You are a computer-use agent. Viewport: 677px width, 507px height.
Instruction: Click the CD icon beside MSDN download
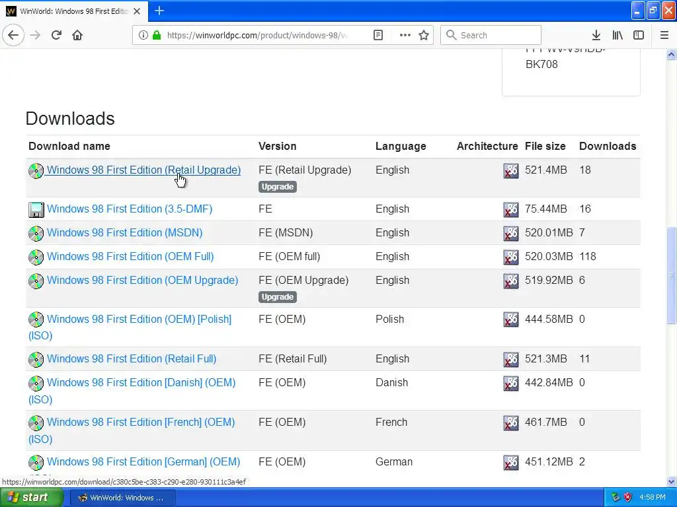click(x=36, y=234)
